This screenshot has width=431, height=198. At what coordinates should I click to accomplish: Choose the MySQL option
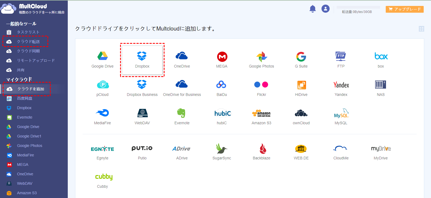pos(341,117)
